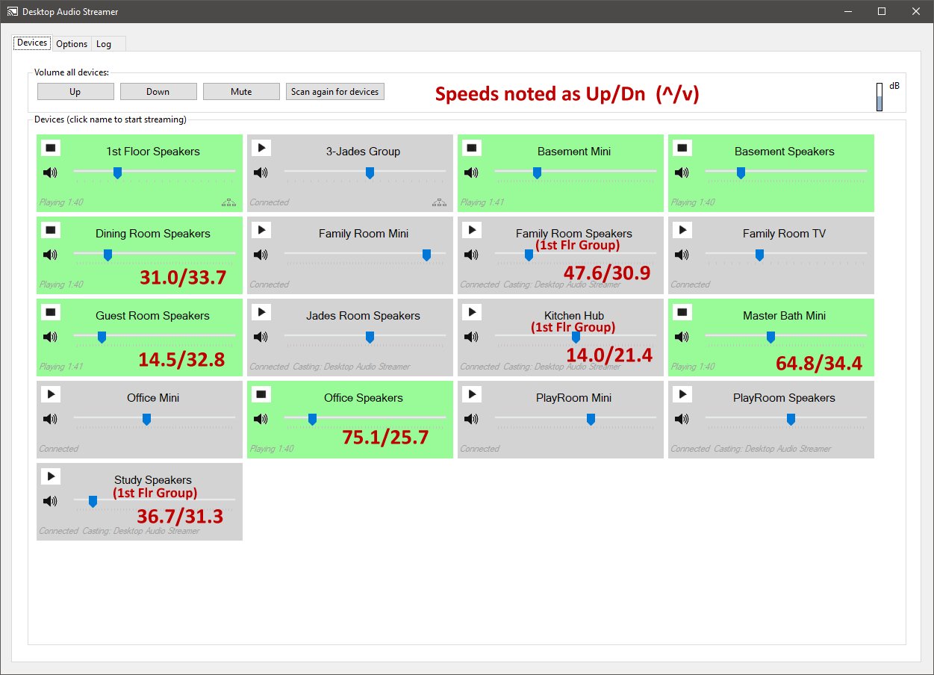Lower all device volumes with Down

coord(158,91)
